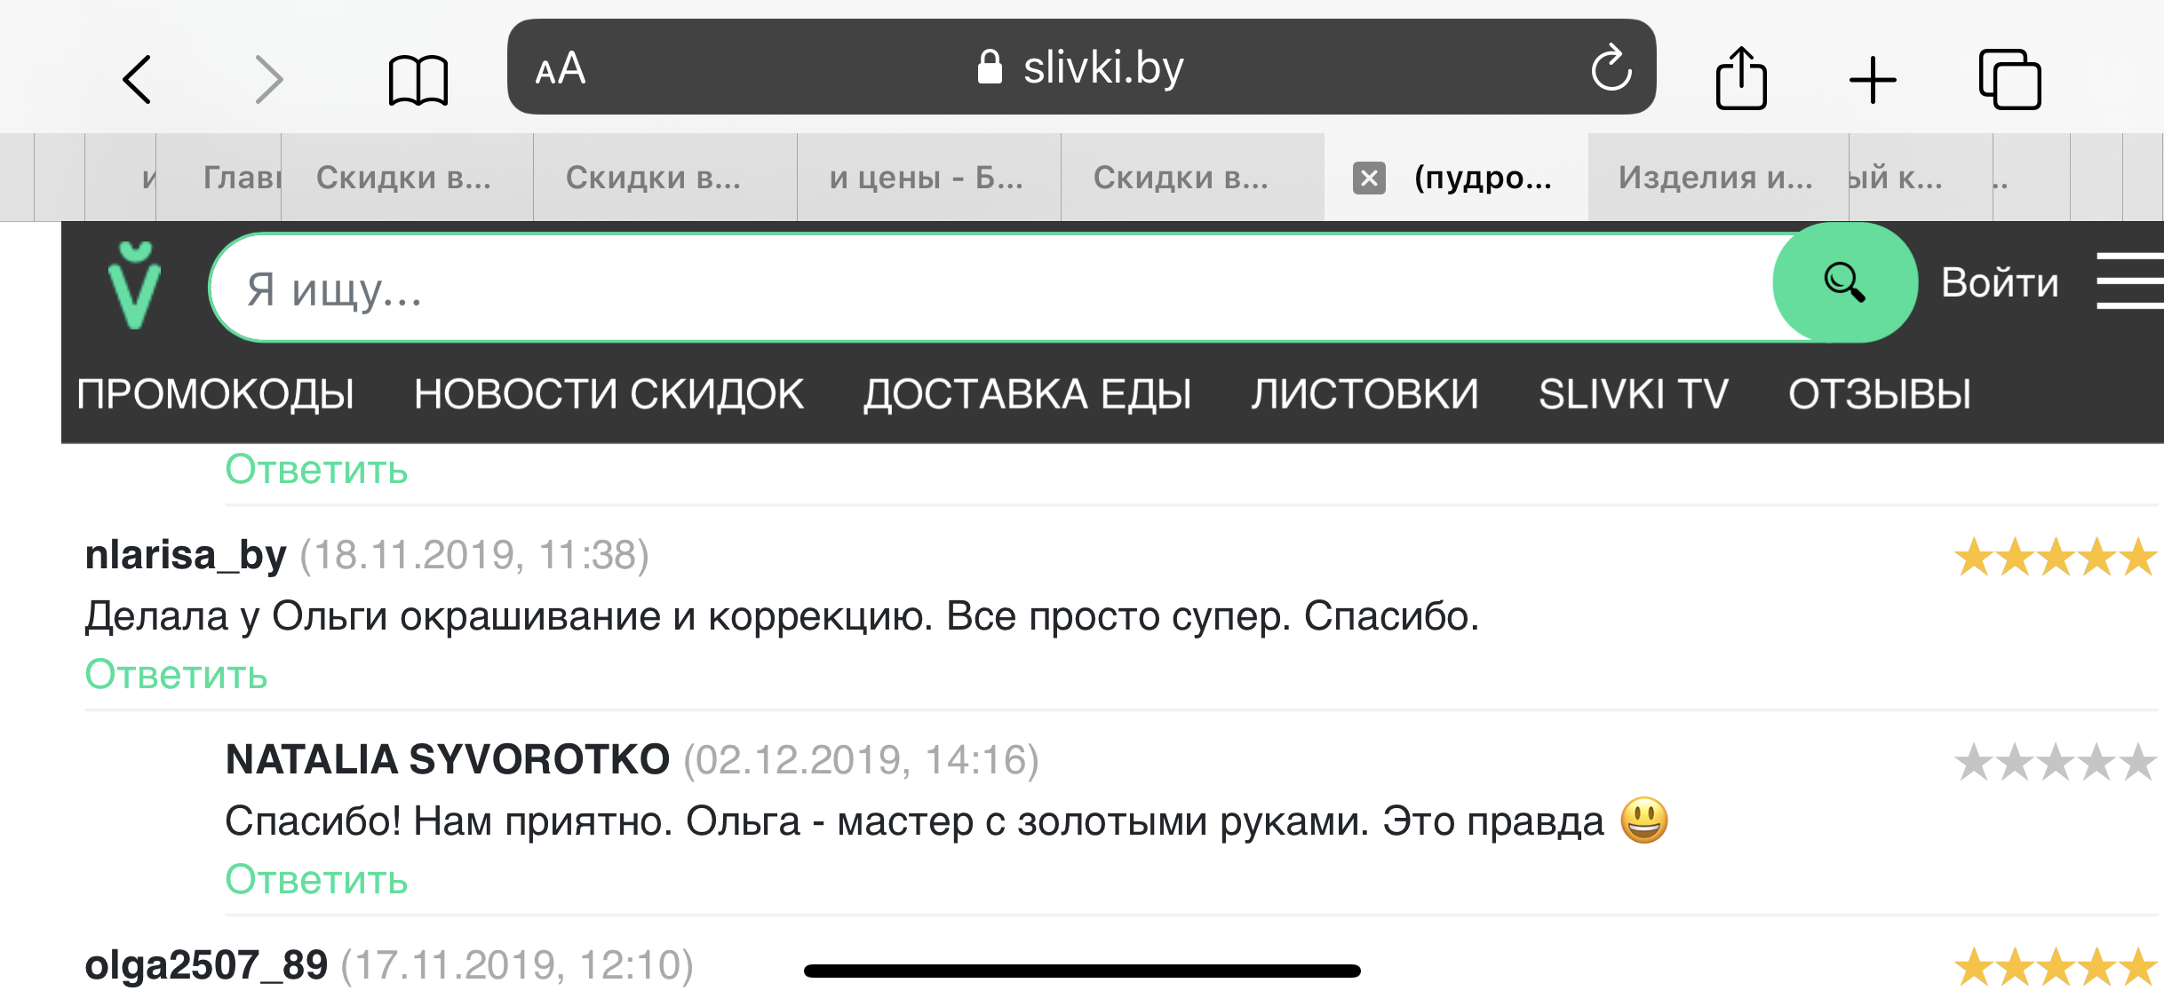2164x999 pixels.
Task: Switch to the и цены - Б... tab
Action: pyautogui.click(x=926, y=178)
